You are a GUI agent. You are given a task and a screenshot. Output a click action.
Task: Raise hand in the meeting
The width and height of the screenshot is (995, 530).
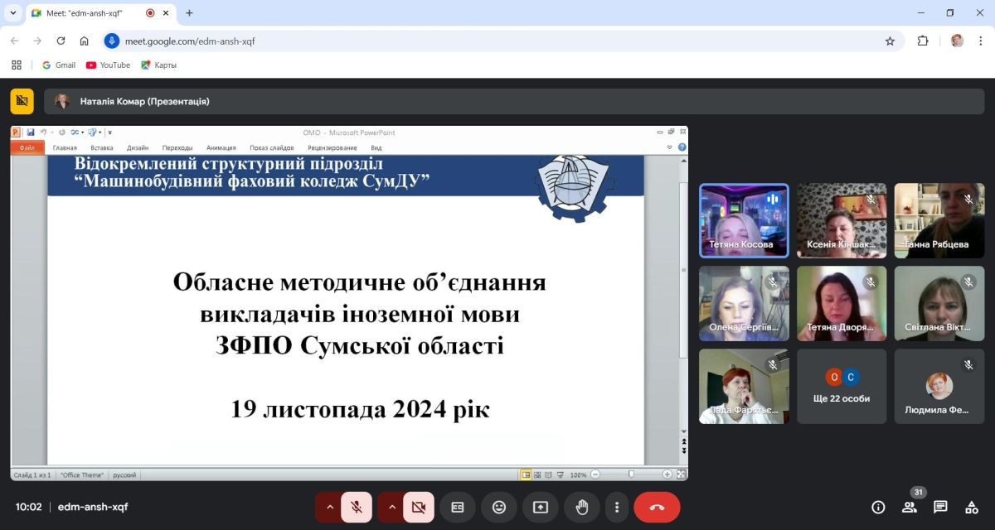pyautogui.click(x=582, y=507)
